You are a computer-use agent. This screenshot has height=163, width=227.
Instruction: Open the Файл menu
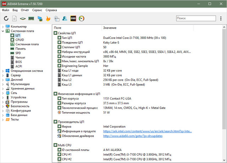pos(6,10)
